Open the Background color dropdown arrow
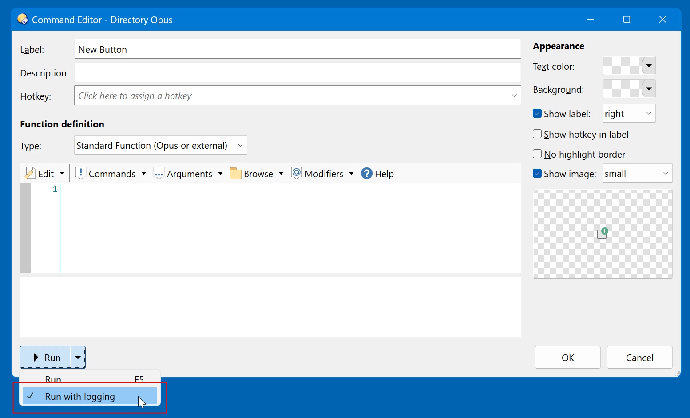Screen dimensions: 690x418 tap(649, 89)
